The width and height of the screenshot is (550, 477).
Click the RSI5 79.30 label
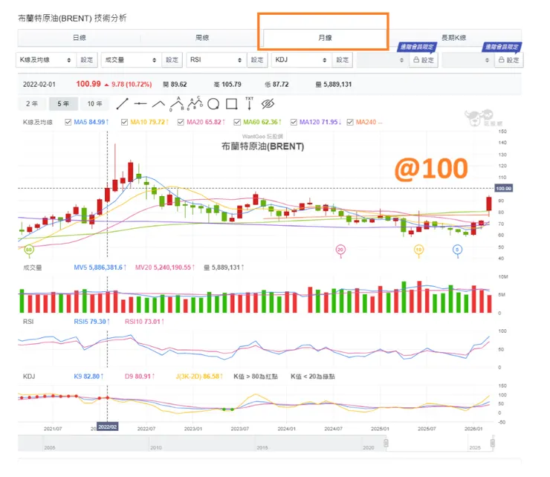91,322
